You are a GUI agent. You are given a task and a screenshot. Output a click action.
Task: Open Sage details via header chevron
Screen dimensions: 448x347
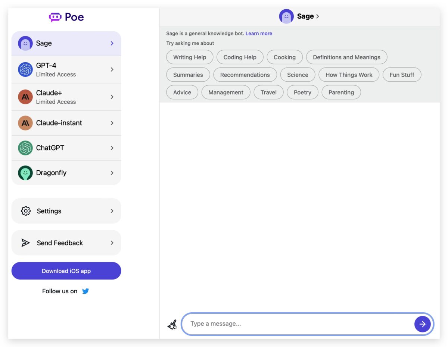click(x=318, y=16)
